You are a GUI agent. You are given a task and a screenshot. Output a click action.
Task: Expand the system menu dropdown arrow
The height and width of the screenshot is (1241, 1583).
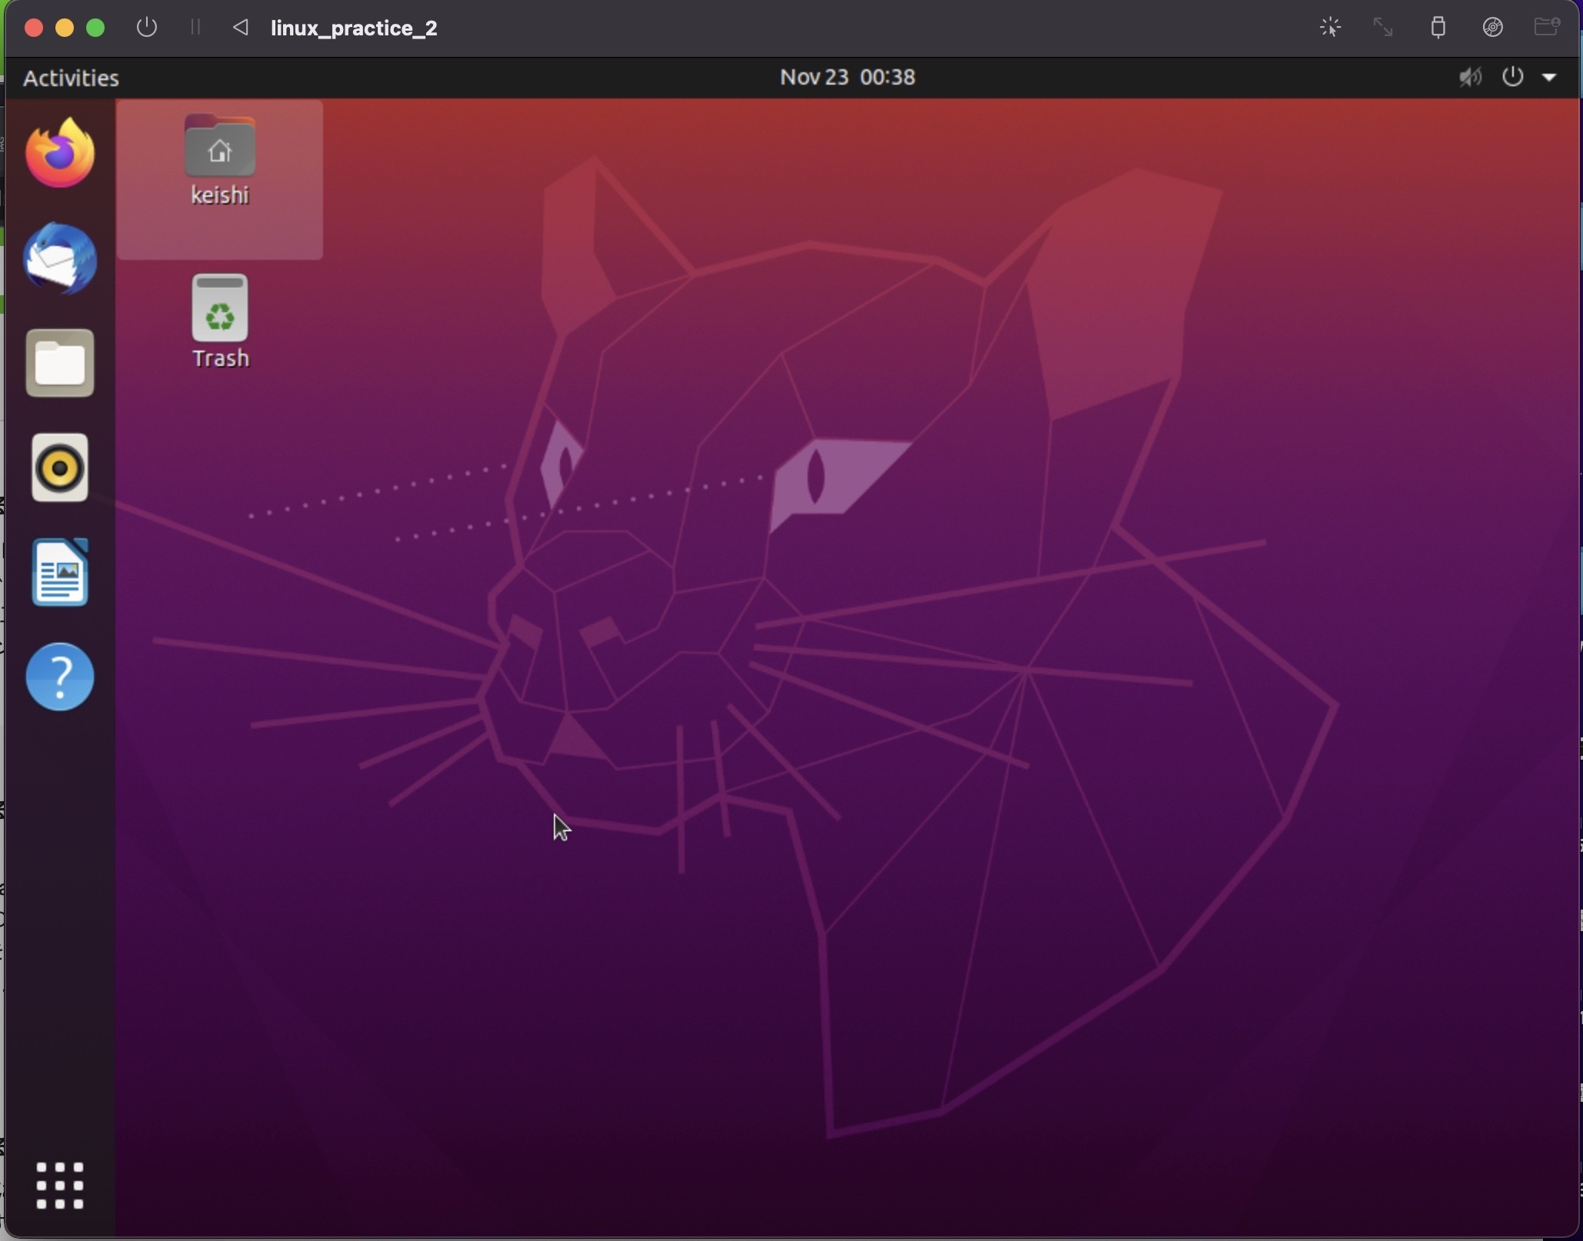tap(1549, 78)
